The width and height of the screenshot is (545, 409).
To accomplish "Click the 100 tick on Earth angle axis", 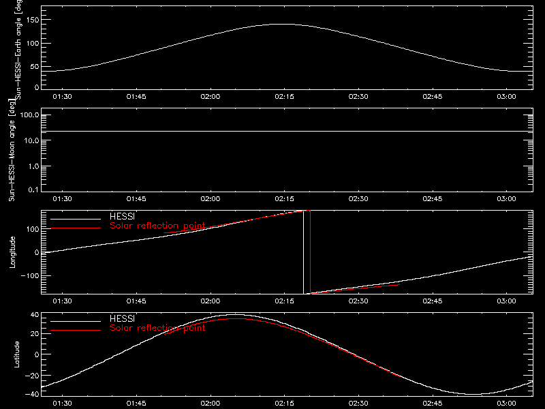I will [x=32, y=44].
